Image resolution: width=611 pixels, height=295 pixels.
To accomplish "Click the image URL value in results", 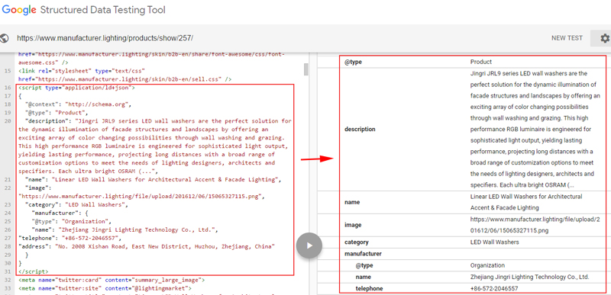I will click(x=535, y=225).
